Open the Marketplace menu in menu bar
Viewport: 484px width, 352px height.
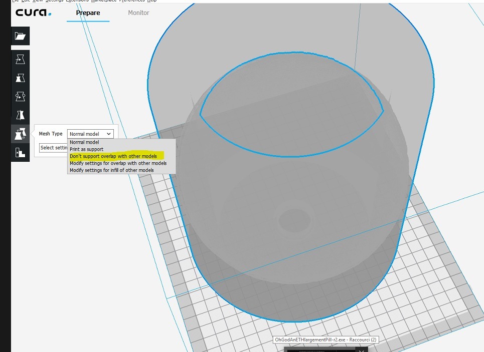tap(104, 1)
